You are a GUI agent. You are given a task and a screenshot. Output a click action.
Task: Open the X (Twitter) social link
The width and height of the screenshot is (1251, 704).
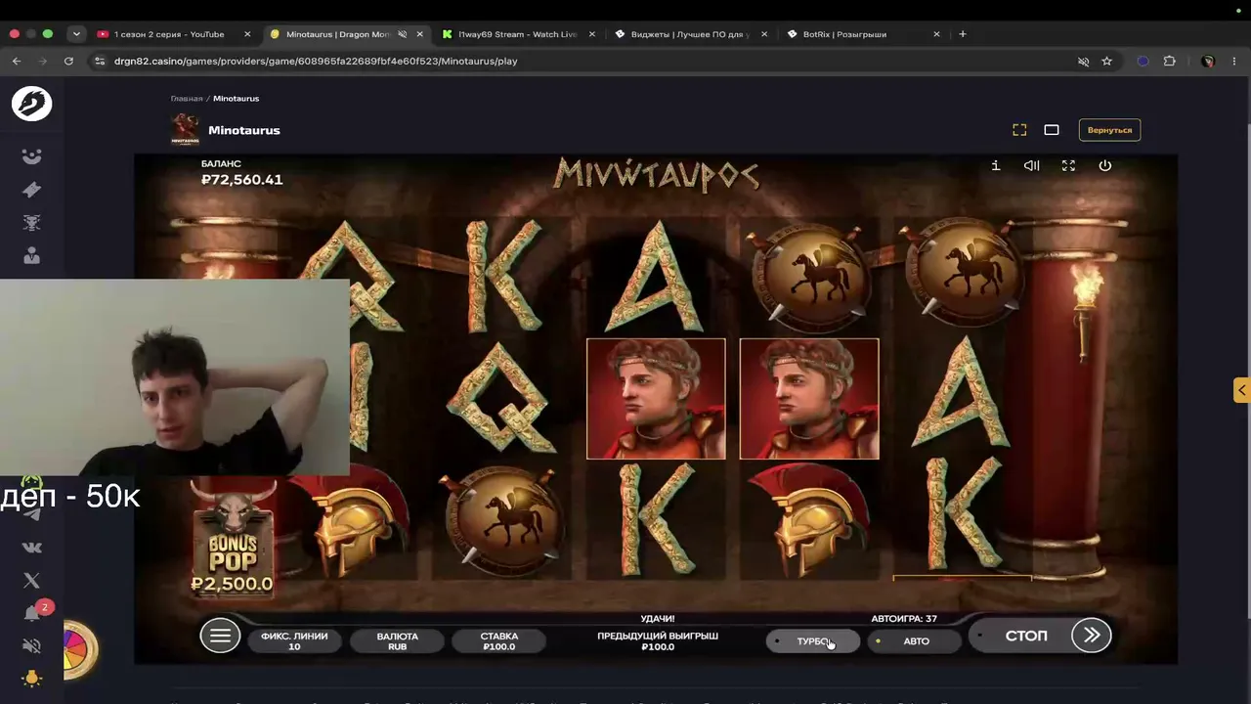(x=32, y=581)
